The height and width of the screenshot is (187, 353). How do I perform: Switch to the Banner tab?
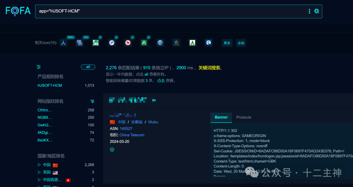tap(221, 117)
